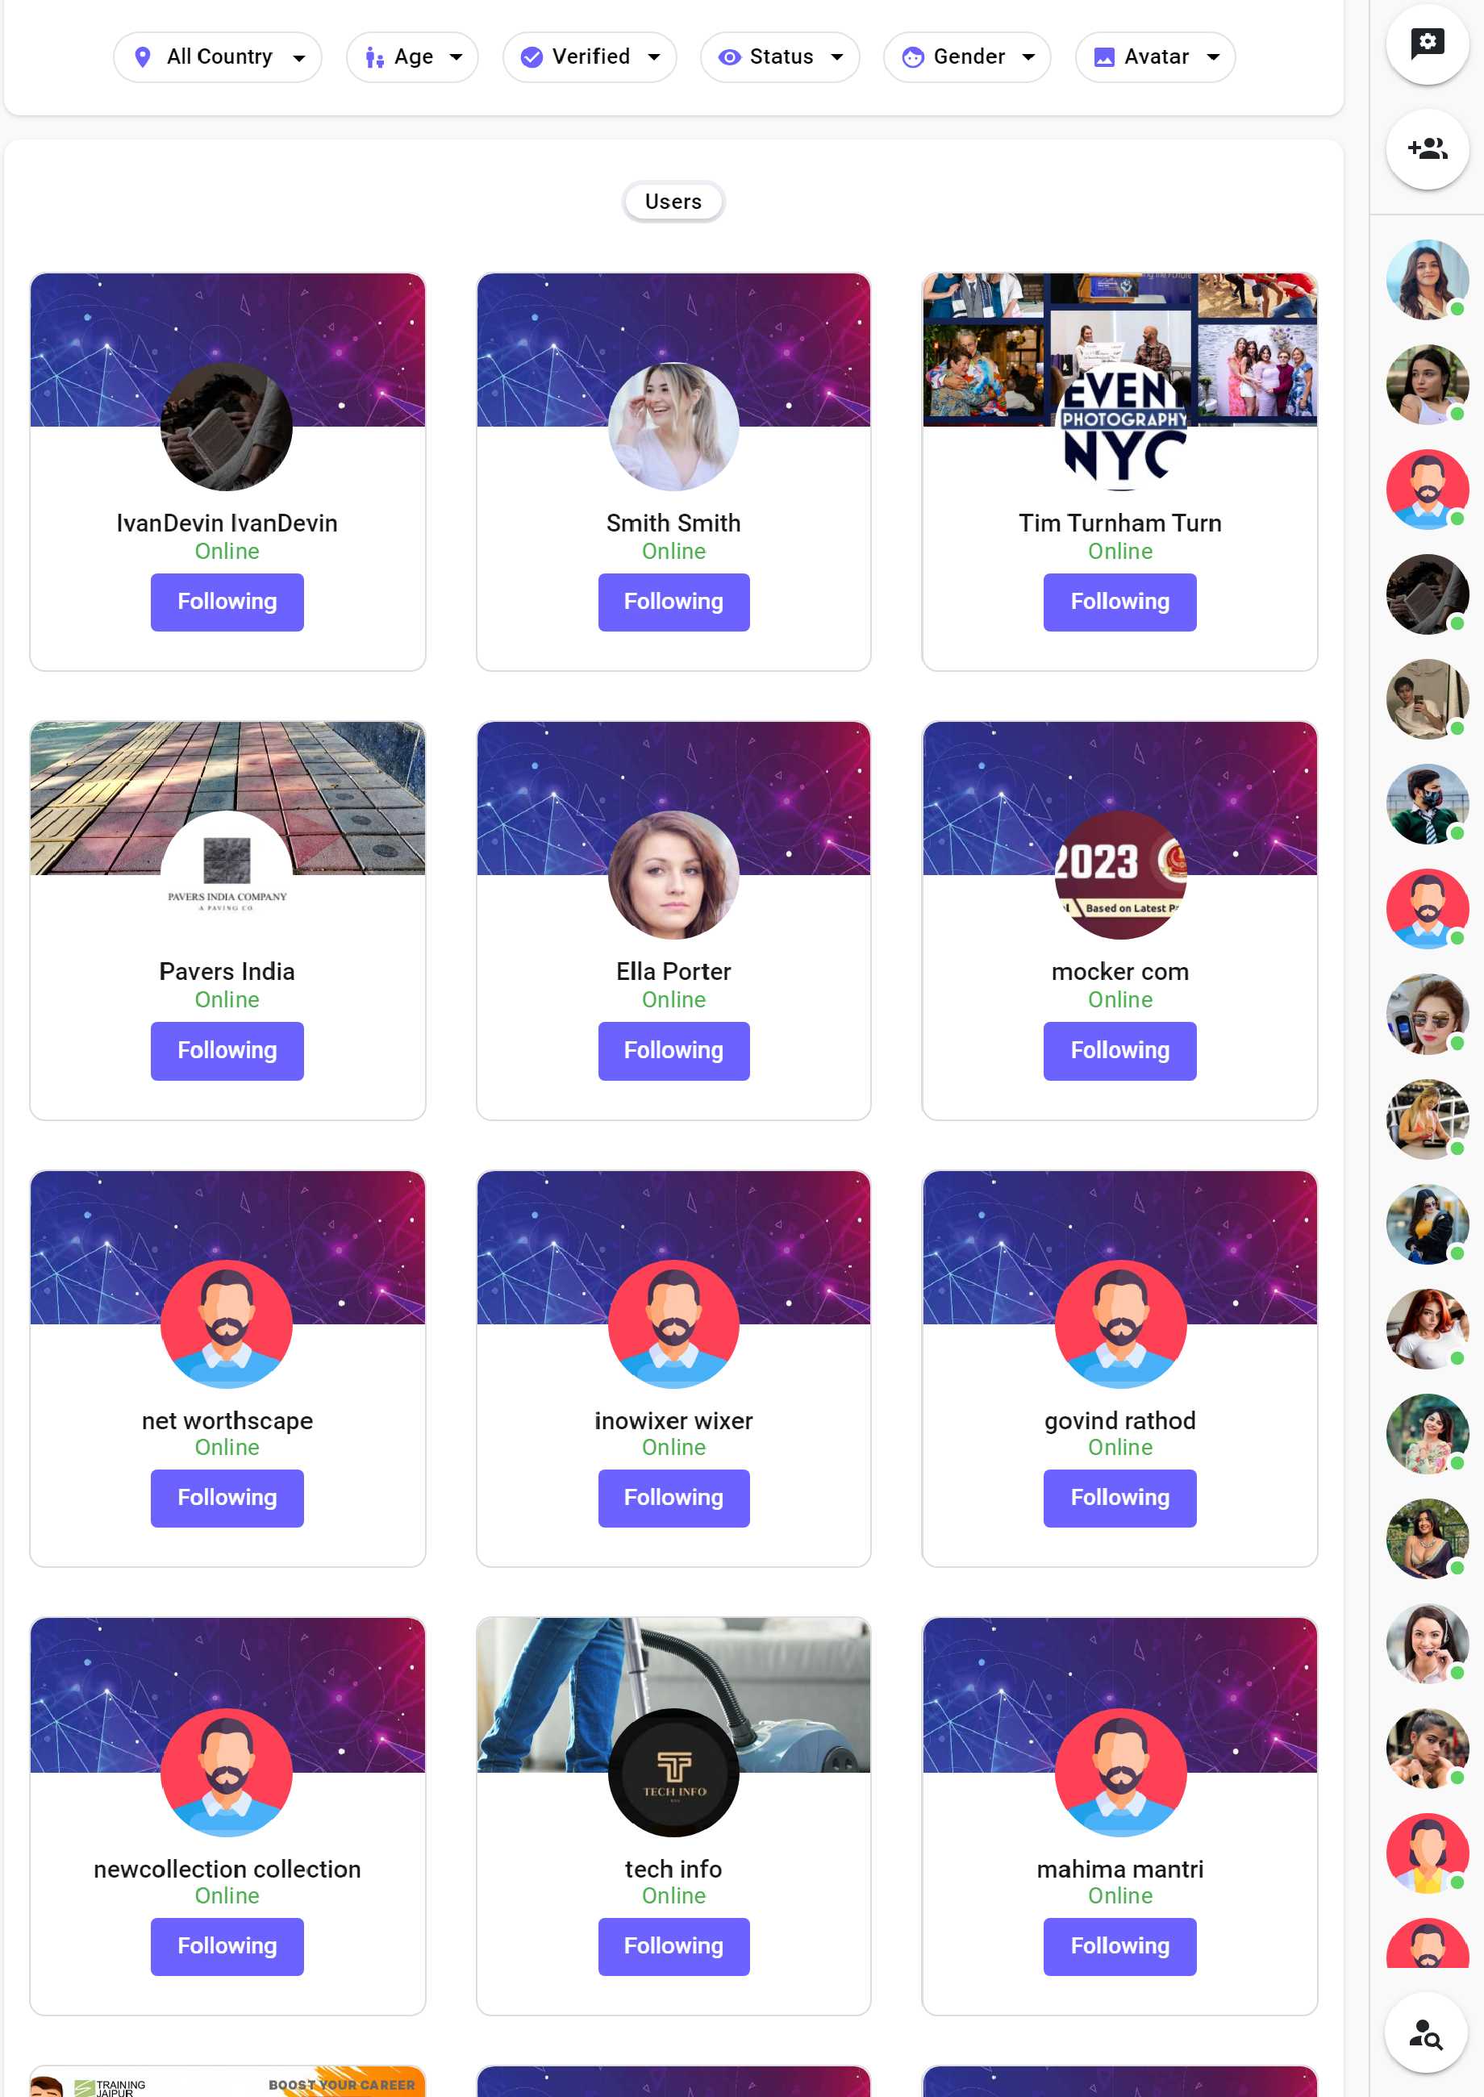Image resolution: width=1484 pixels, height=2097 pixels.
Task: Toggle Following for Ella Porter
Action: [x=673, y=1051]
